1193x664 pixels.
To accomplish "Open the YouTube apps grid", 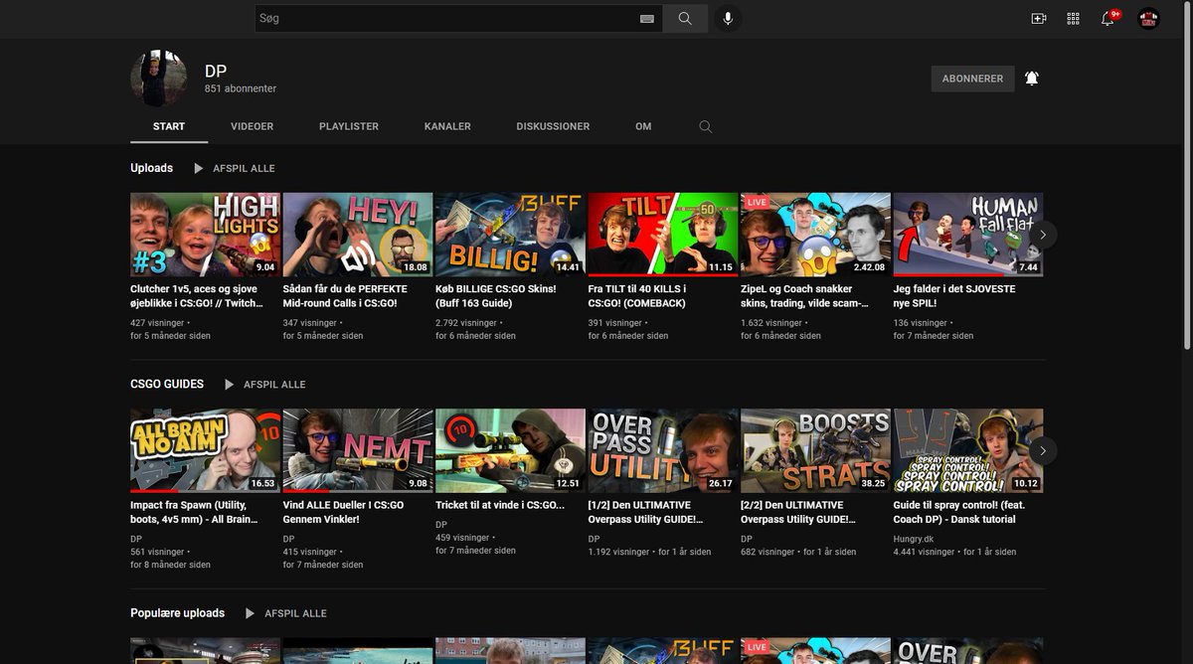I will (x=1074, y=19).
